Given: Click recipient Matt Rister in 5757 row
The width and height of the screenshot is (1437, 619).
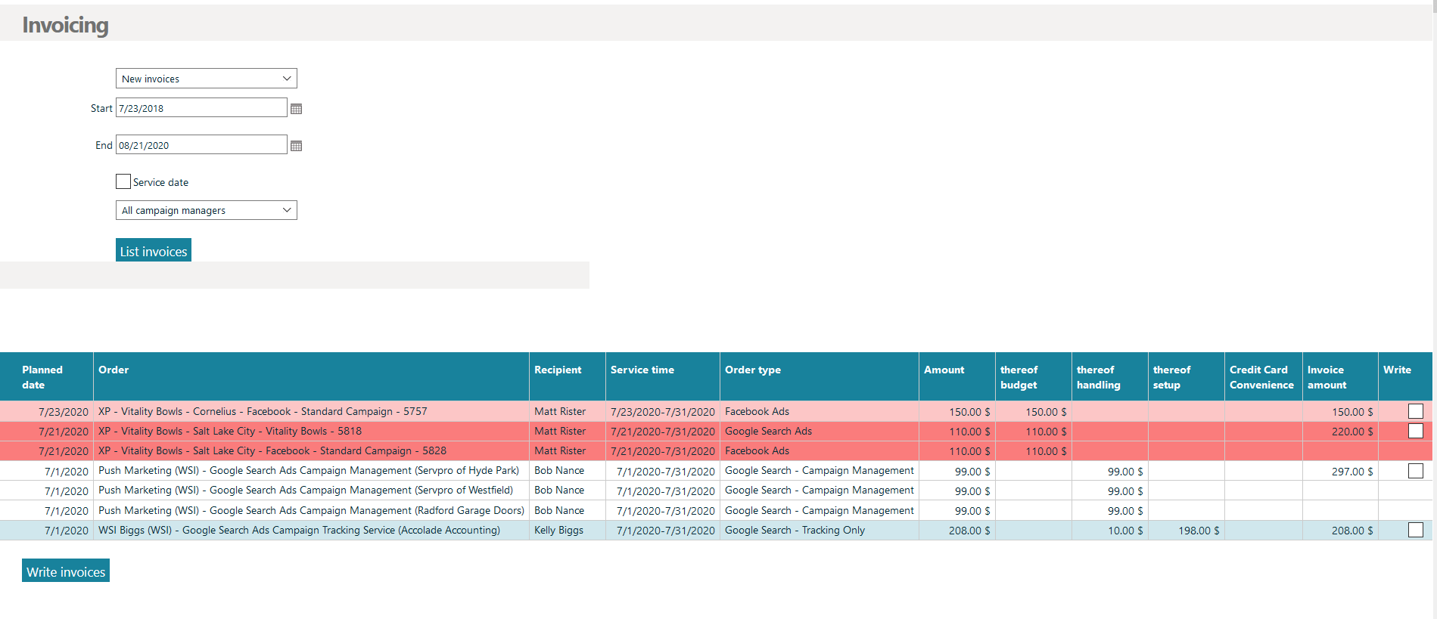Looking at the screenshot, I should click(x=560, y=411).
